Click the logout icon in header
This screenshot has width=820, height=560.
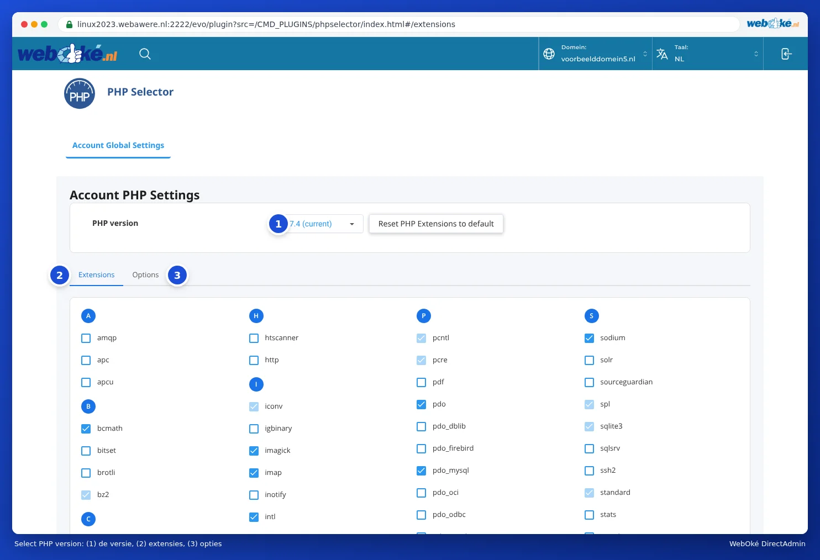click(x=786, y=54)
